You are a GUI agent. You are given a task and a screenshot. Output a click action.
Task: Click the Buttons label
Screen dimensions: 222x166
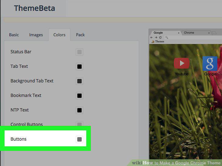[19, 139]
